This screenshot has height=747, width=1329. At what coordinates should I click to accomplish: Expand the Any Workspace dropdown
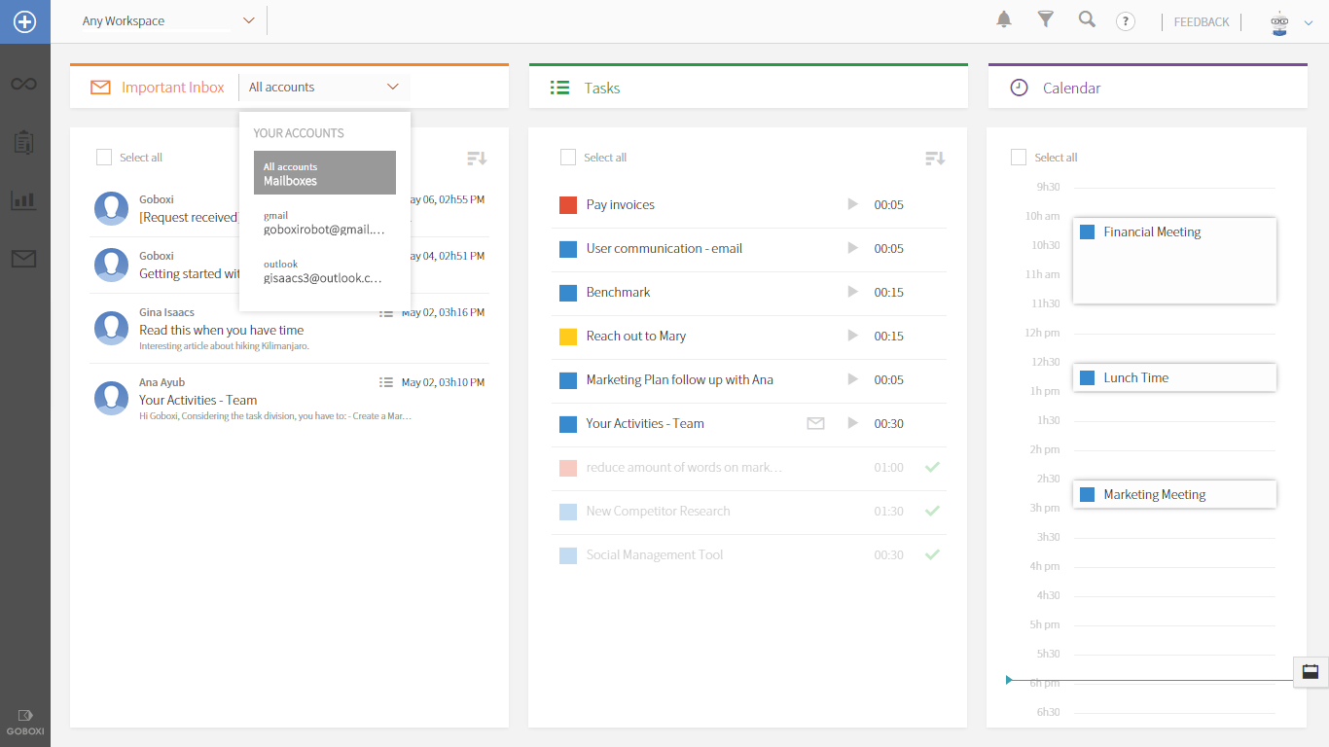coord(248,20)
